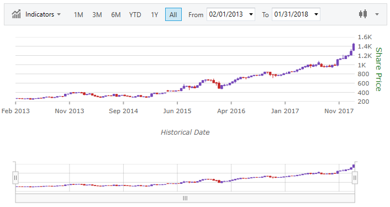The image size is (390, 207).
Task: Click the Jun 2015 axis label
Action: [x=177, y=111]
